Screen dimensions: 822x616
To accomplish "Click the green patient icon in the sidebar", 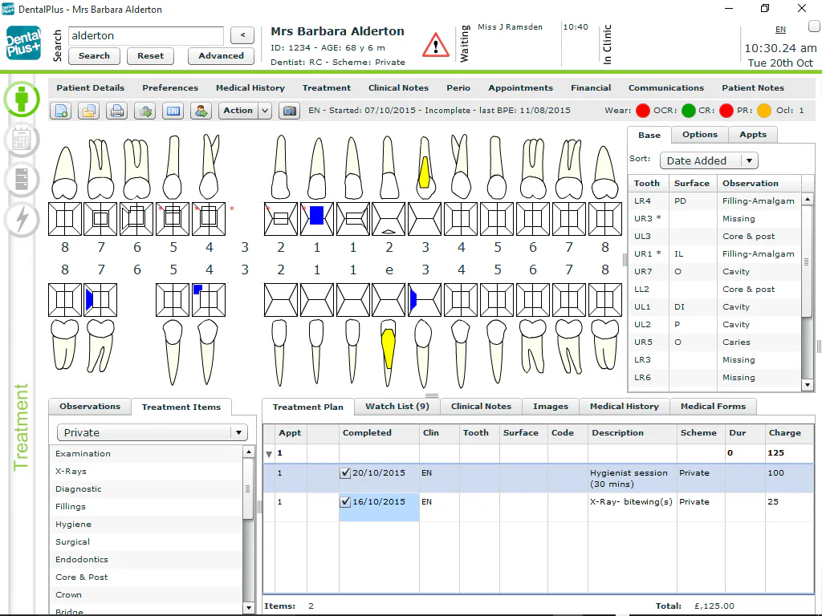I will tap(22, 99).
